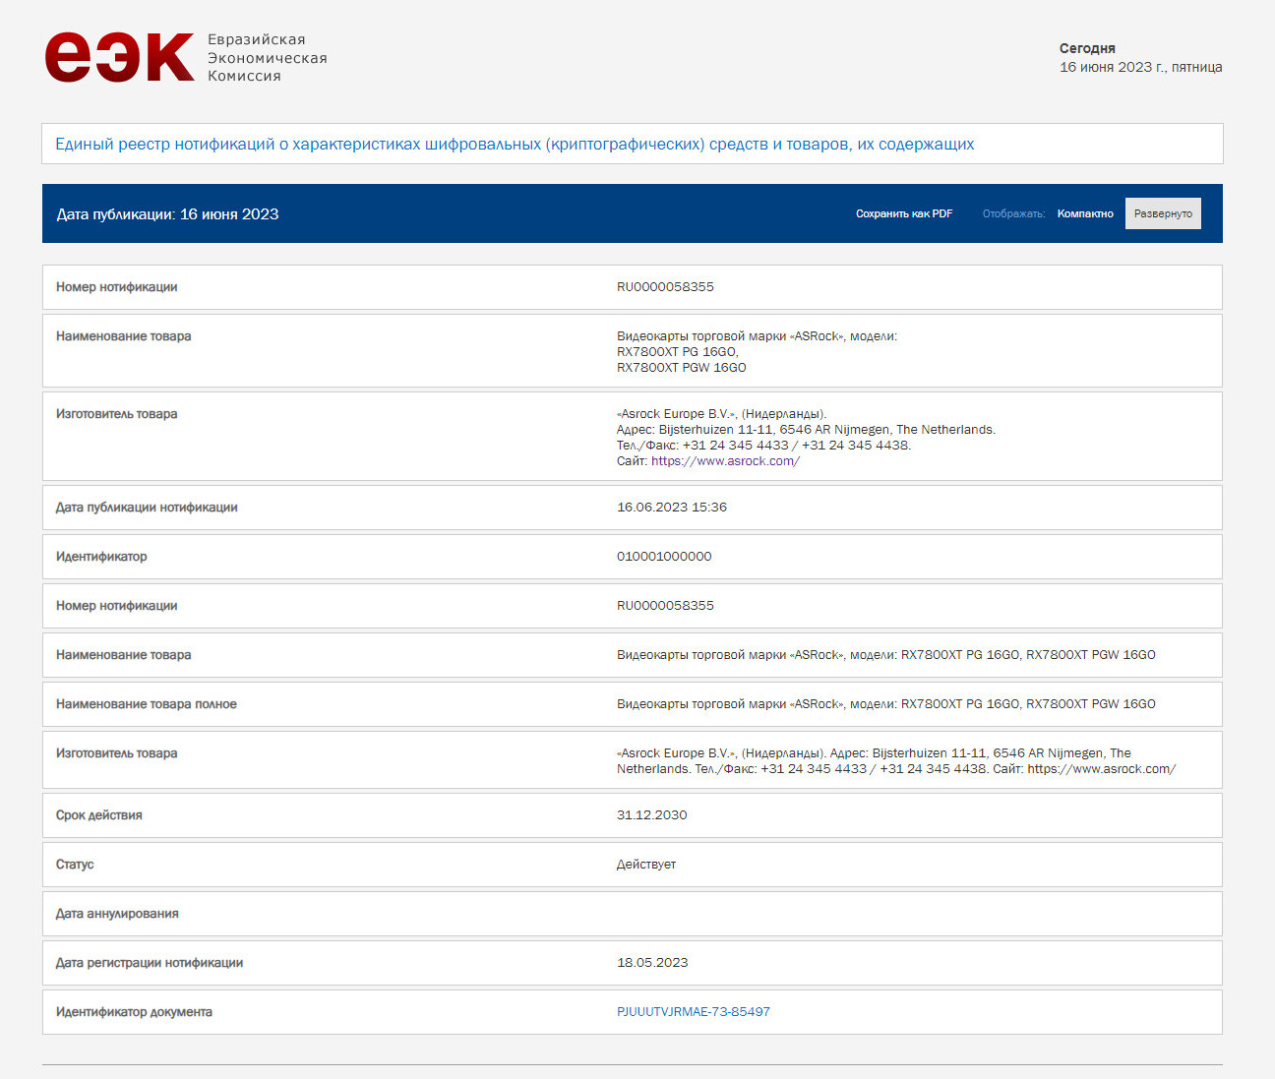Image resolution: width=1275 pixels, height=1079 pixels.
Task: Switch display to Развернуто
Action: tap(1163, 213)
